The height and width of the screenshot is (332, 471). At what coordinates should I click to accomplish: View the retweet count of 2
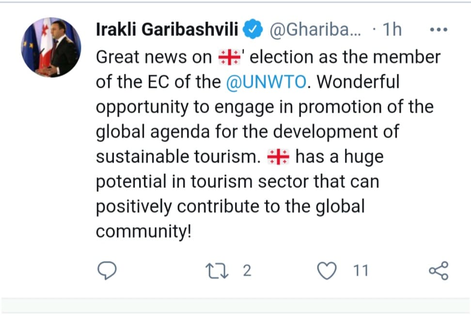[x=247, y=271]
